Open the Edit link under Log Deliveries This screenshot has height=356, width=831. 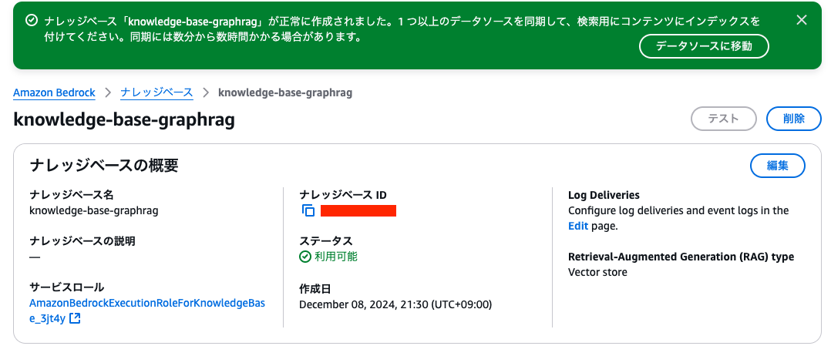pyautogui.click(x=577, y=227)
